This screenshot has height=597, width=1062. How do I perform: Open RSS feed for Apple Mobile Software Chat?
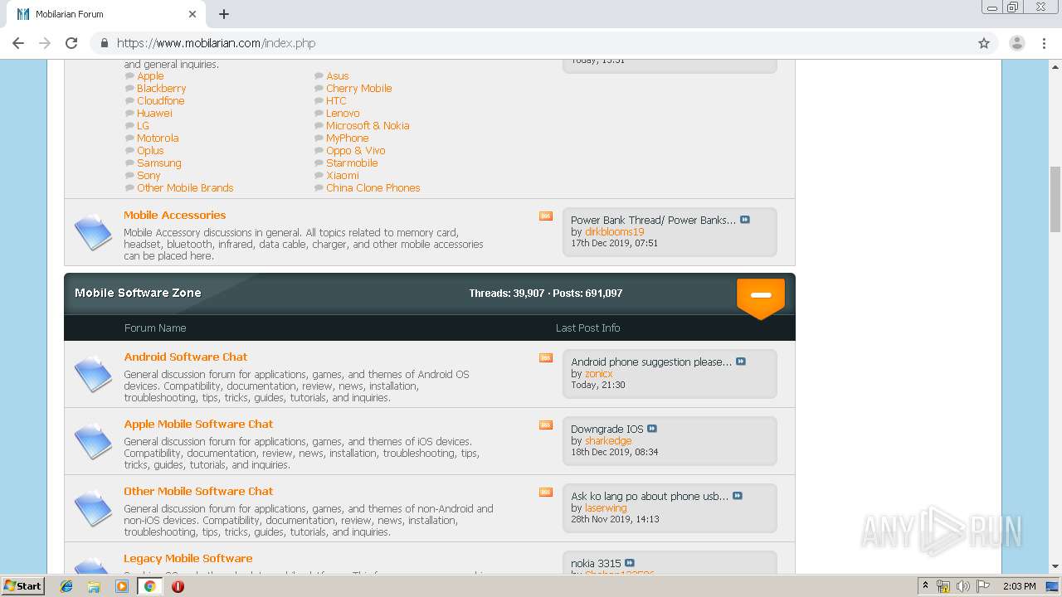click(546, 425)
